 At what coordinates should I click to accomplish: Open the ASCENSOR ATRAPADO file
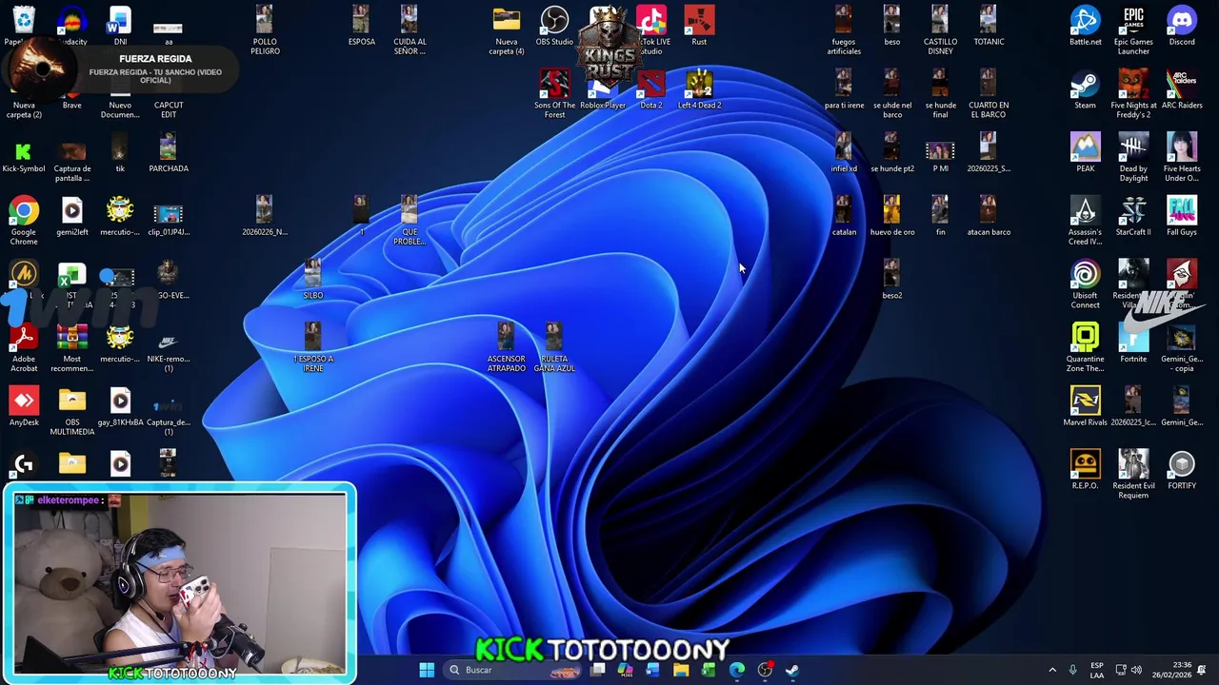point(506,347)
